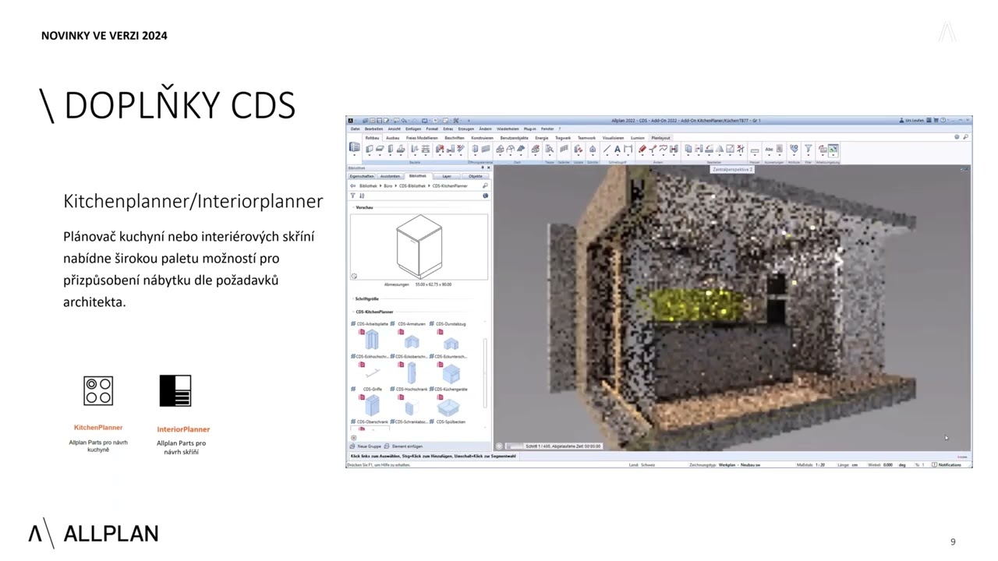Close the Bibliothek palette
Image resolution: width=998 pixels, height=561 pixels.
click(489, 168)
